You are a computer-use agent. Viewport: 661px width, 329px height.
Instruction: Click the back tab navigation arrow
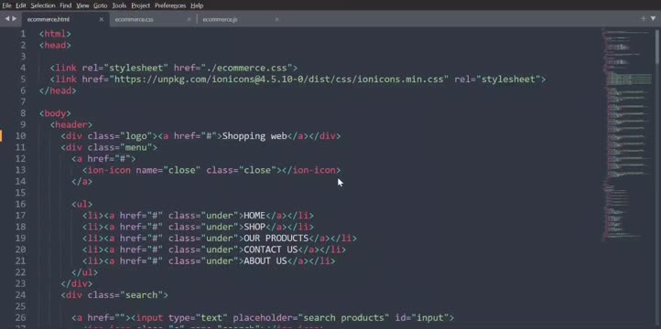7,18
